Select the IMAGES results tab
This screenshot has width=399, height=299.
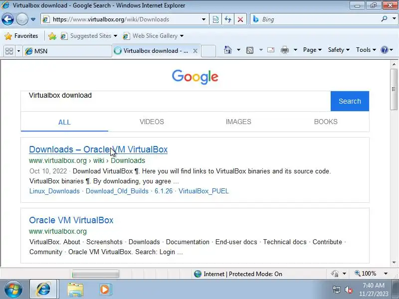pyautogui.click(x=238, y=122)
